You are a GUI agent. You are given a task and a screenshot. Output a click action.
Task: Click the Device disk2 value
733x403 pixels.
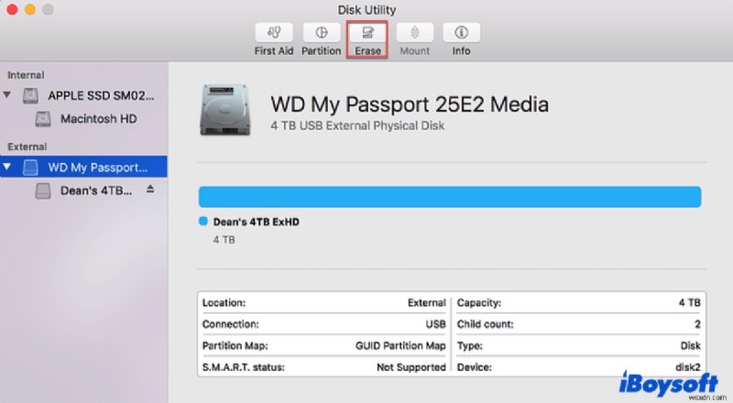pyautogui.click(x=688, y=367)
